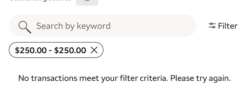Click the Outstanding balance label
249x99 pixels.
[x=40, y=1]
